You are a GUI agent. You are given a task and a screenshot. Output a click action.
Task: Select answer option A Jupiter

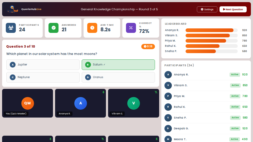43,65
